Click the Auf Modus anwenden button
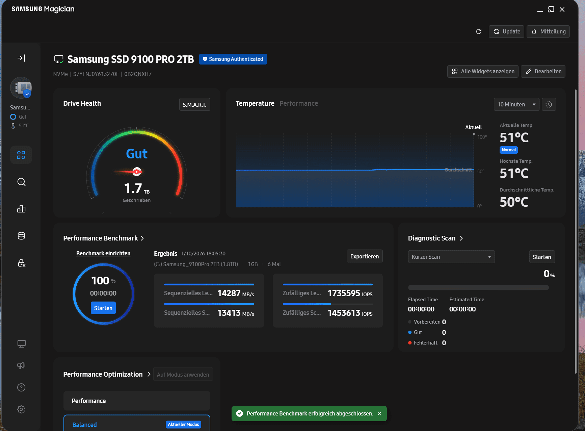The height and width of the screenshot is (431, 585). (x=183, y=374)
